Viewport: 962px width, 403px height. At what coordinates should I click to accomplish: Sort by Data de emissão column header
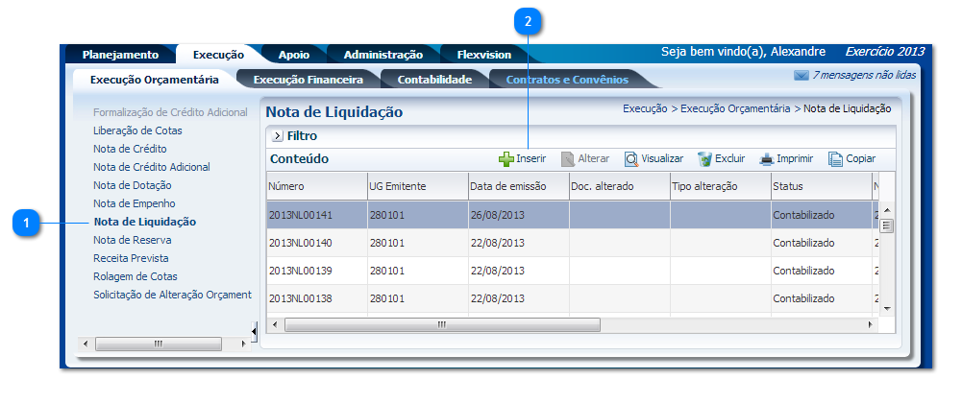[507, 186]
